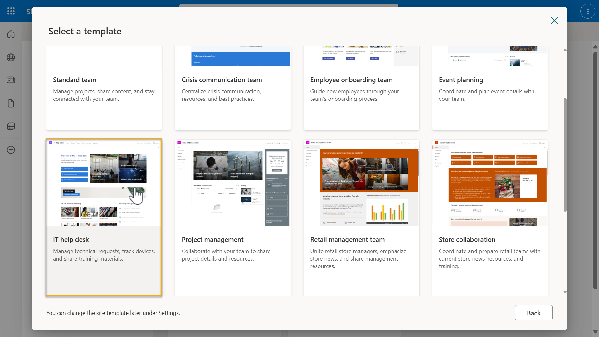The height and width of the screenshot is (337, 599).
Task: Click the Create new plus icon
Action: click(x=11, y=150)
